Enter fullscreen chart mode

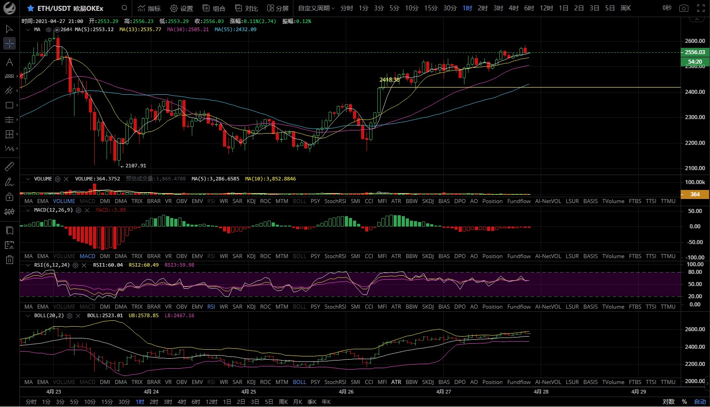[x=701, y=8]
